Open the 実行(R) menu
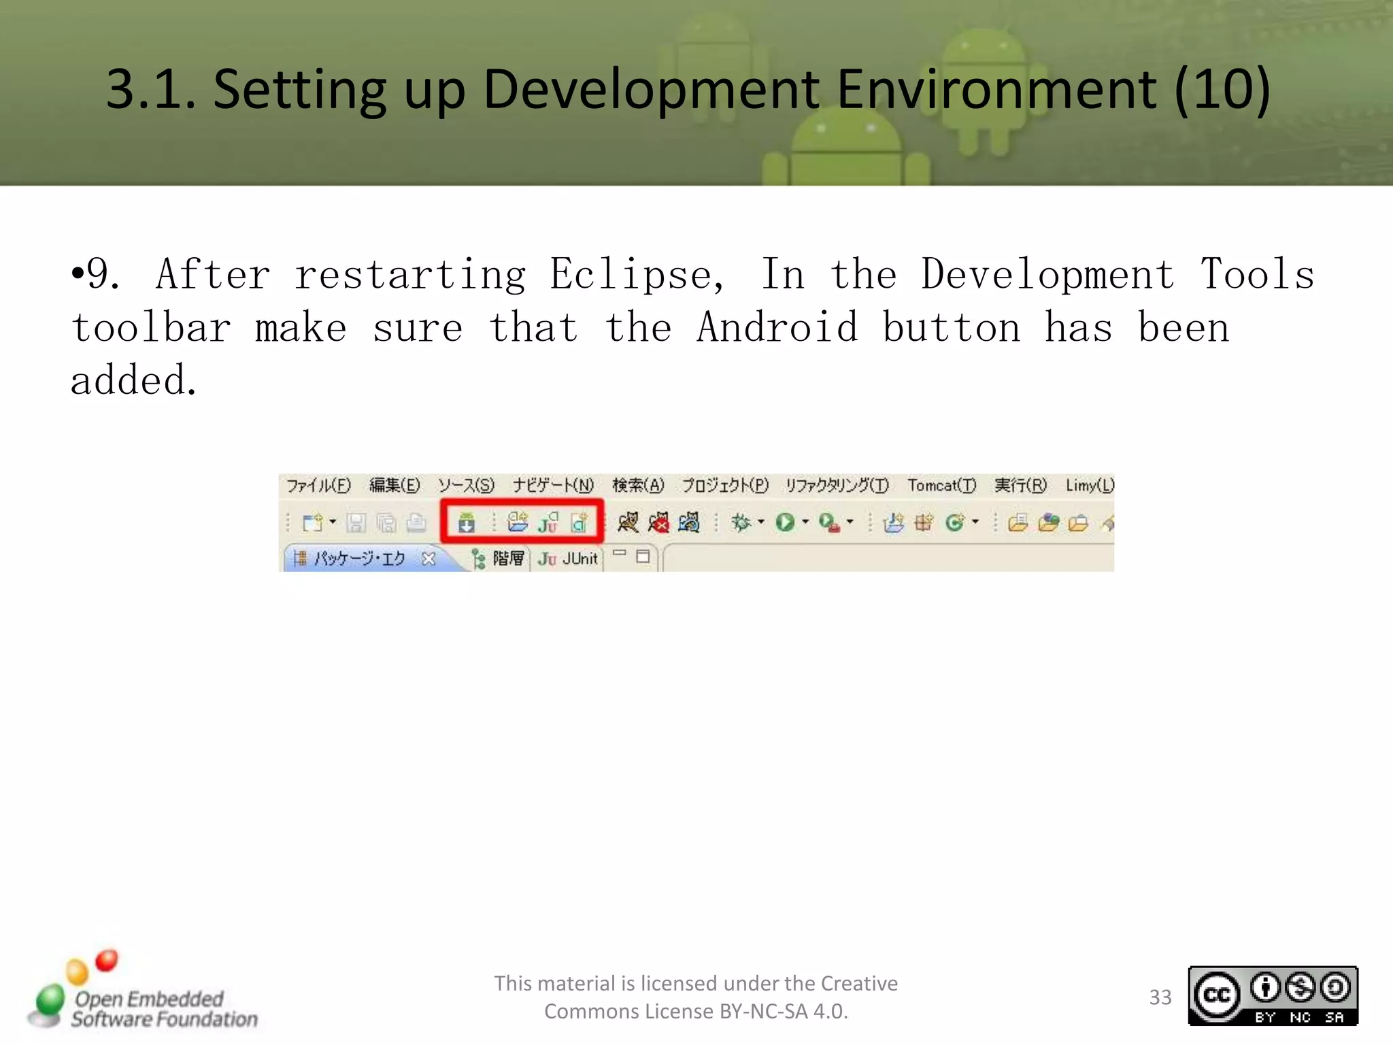Viewport: 1393px width, 1045px height. (1021, 485)
